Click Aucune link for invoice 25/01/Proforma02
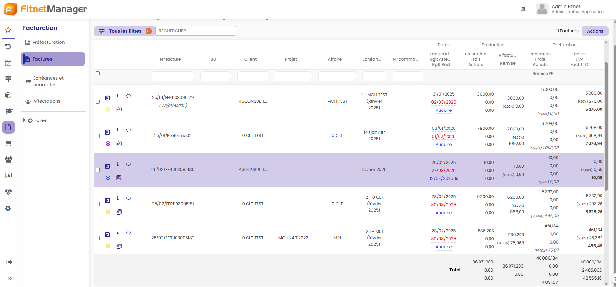 coord(444,145)
